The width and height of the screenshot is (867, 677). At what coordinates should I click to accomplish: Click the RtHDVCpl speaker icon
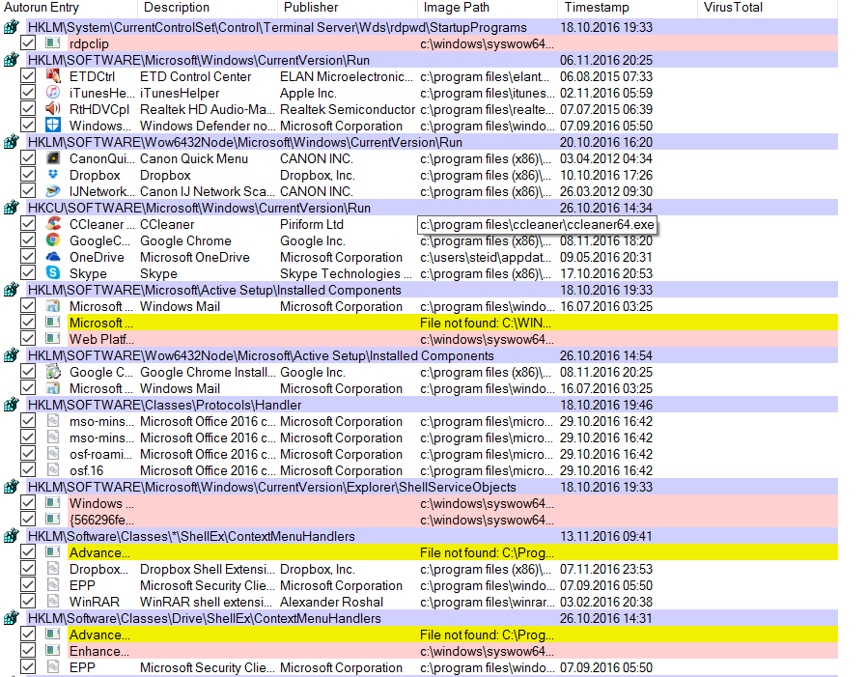point(53,109)
